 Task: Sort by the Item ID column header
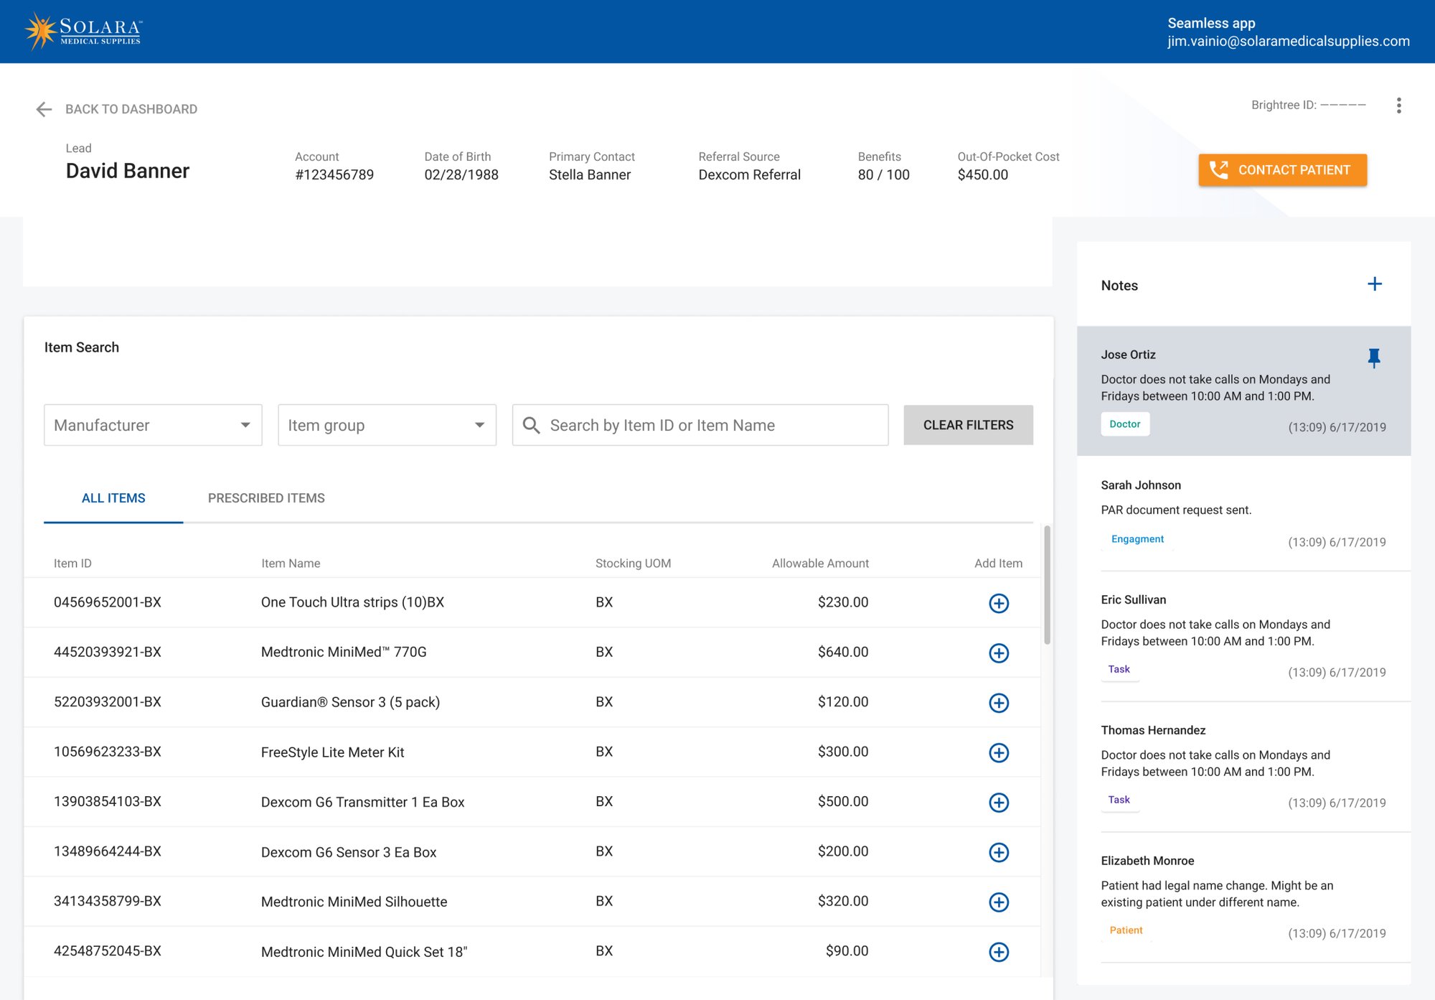coord(72,564)
